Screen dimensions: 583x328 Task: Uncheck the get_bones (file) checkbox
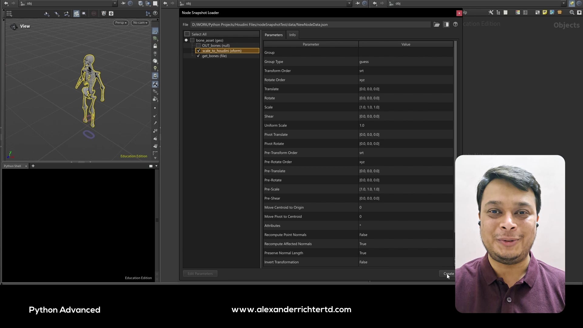coord(198,56)
